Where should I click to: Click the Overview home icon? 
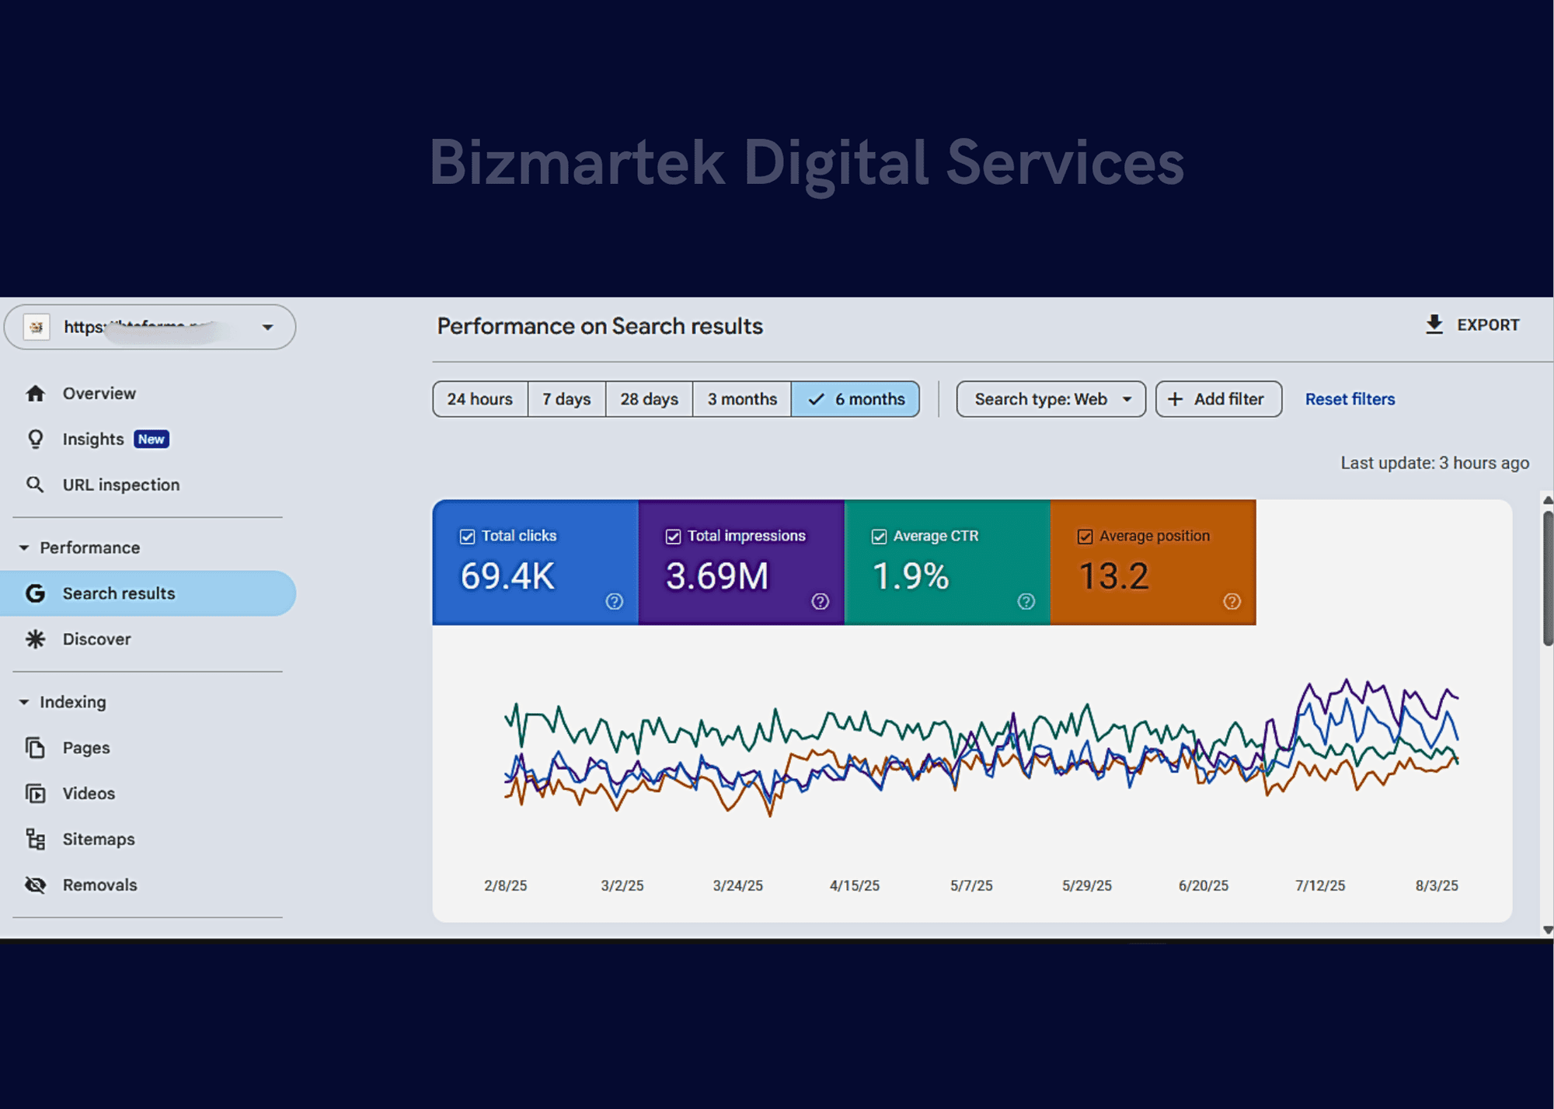click(36, 394)
